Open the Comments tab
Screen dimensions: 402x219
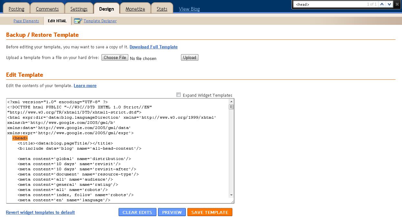pos(47,9)
